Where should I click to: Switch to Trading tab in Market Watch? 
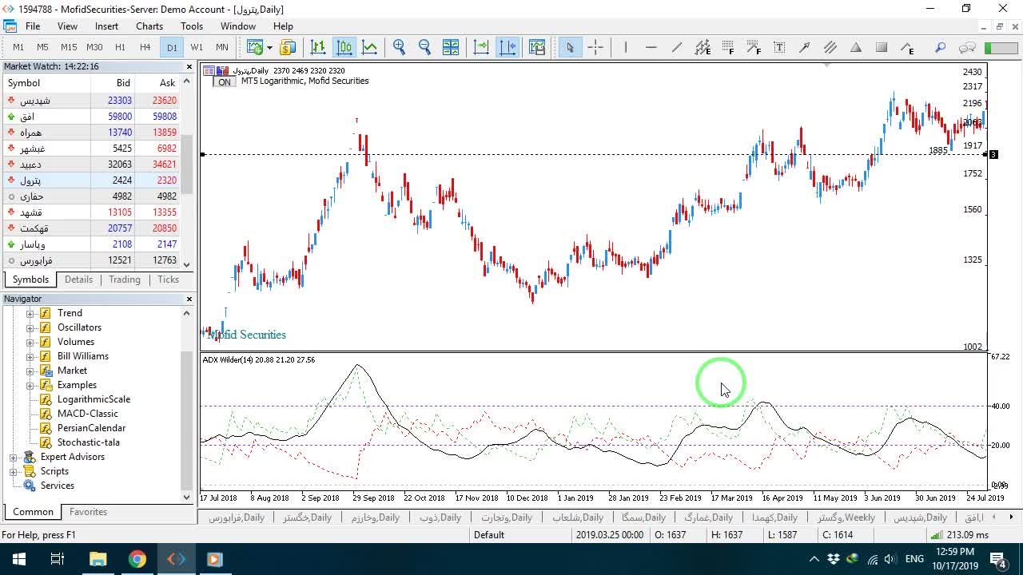point(125,280)
